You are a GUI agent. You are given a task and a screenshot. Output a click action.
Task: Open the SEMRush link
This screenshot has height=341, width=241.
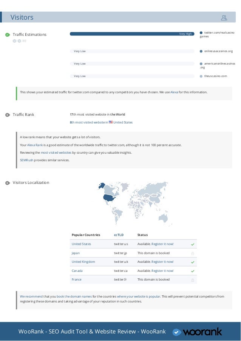coord(26,160)
